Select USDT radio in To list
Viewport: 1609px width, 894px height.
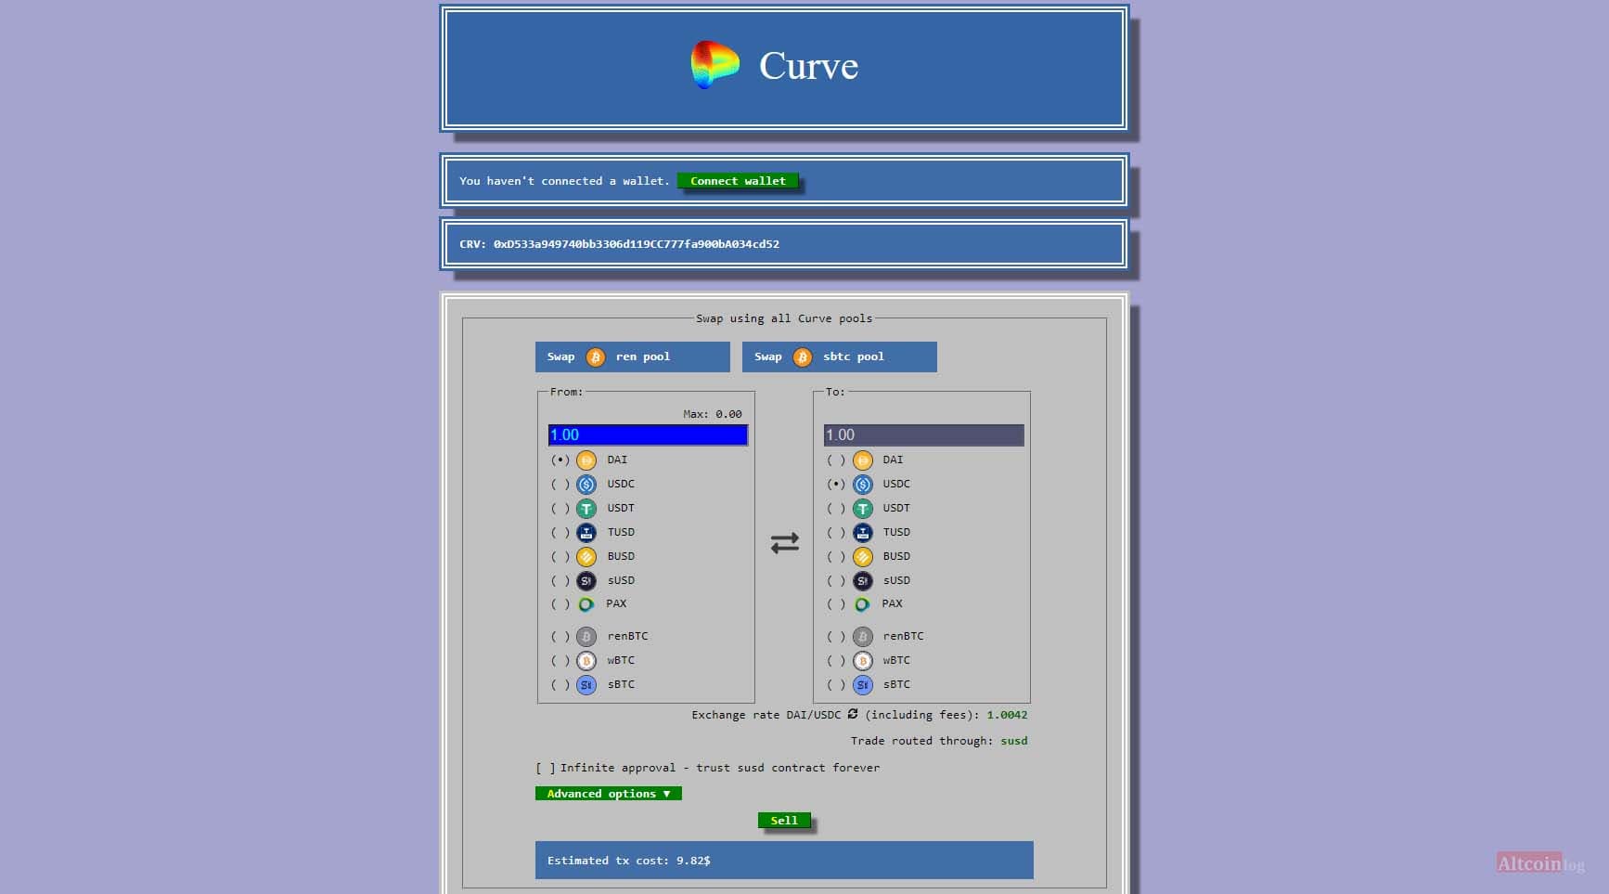point(836,509)
